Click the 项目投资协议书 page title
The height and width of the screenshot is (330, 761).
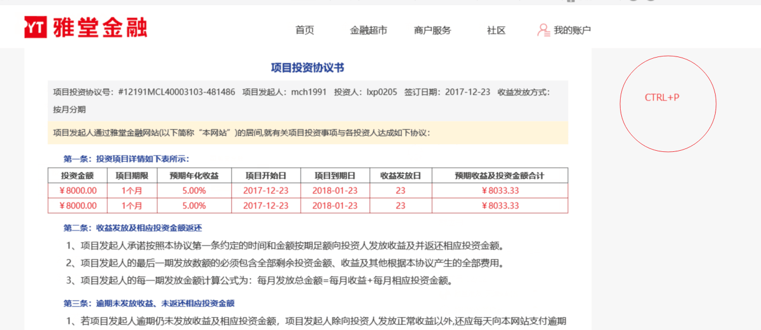307,68
